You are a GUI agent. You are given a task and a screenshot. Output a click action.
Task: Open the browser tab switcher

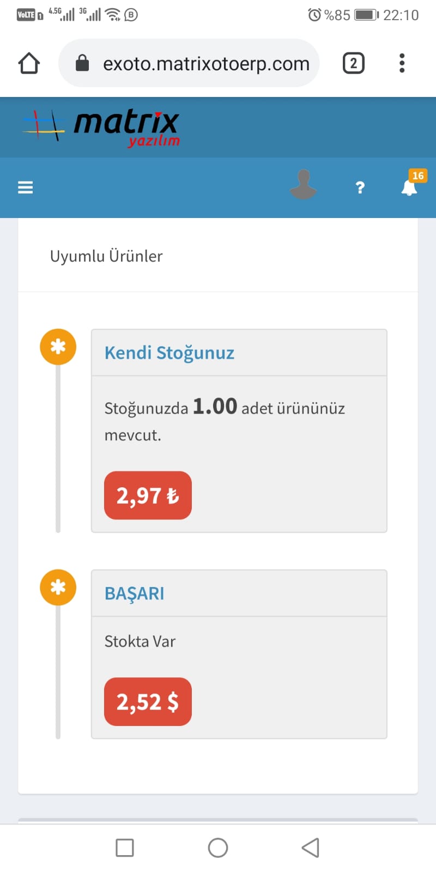pyautogui.click(x=353, y=63)
